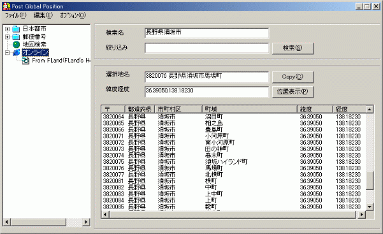This screenshot has height=234, width=383.
Task: Click the 地図検索 globe icon
Action: [x=16, y=45]
